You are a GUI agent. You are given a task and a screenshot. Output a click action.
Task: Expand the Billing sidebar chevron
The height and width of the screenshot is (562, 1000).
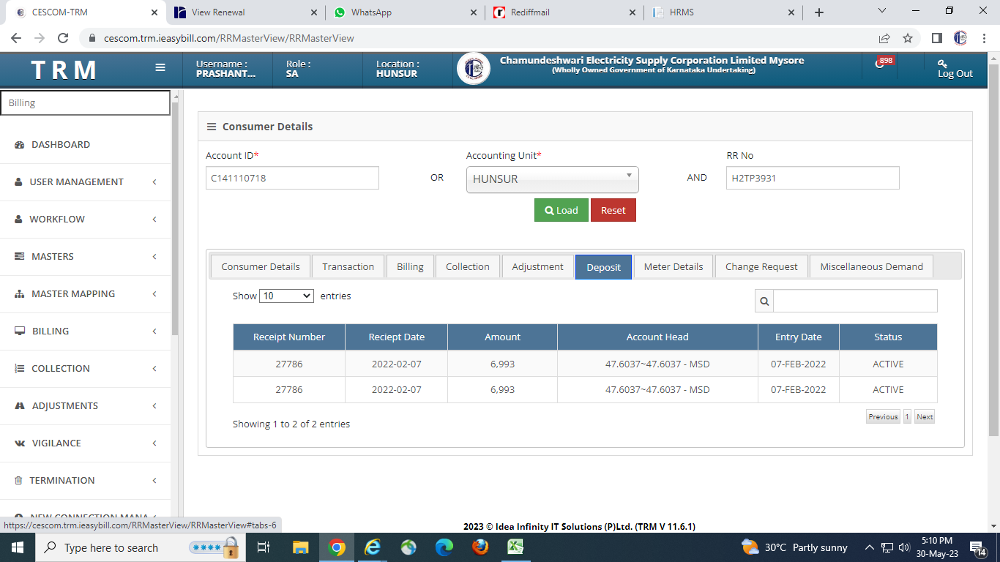[154, 331]
